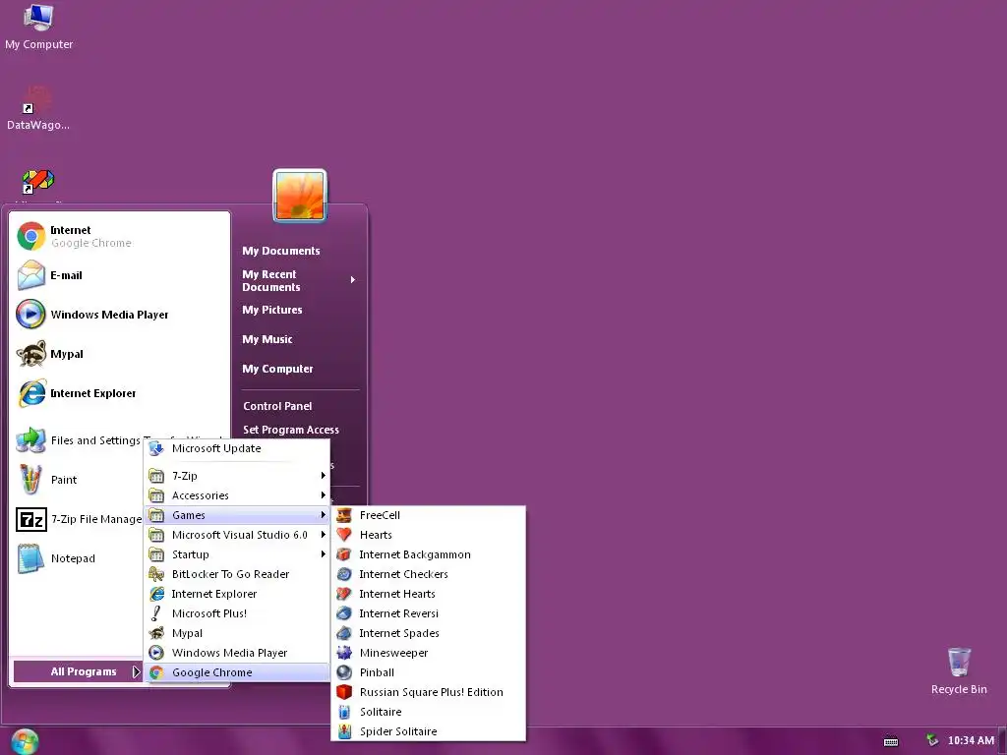This screenshot has width=1007, height=755.
Task: Click the DataWago... desktop shortcut
Action: (x=38, y=108)
